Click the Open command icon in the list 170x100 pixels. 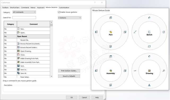pyautogui.click(x=18, y=33)
